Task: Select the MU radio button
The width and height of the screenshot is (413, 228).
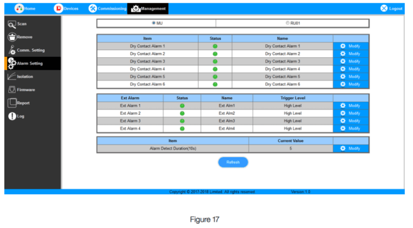Action: (x=154, y=23)
